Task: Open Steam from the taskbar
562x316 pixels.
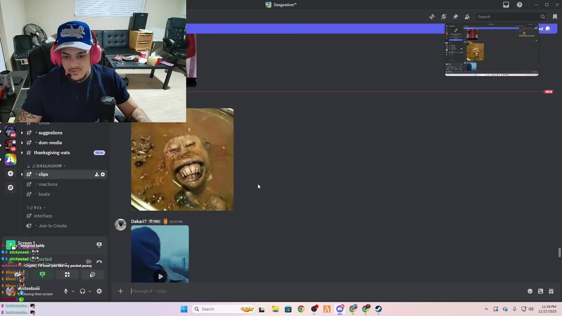Action: 378,309
